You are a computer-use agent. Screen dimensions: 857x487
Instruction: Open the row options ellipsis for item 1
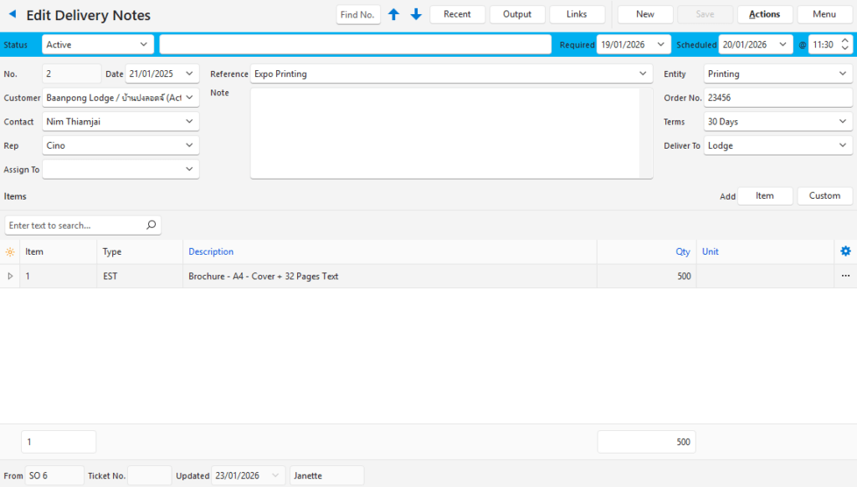[845, 276]
